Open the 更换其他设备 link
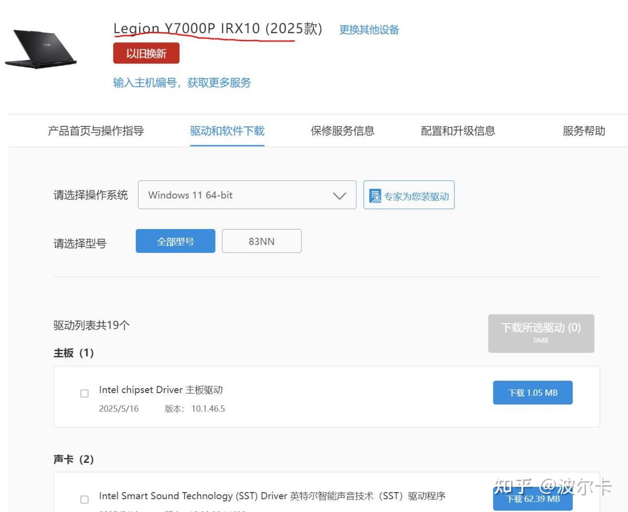Screen dimensions: 628x512 click(369, 30)
